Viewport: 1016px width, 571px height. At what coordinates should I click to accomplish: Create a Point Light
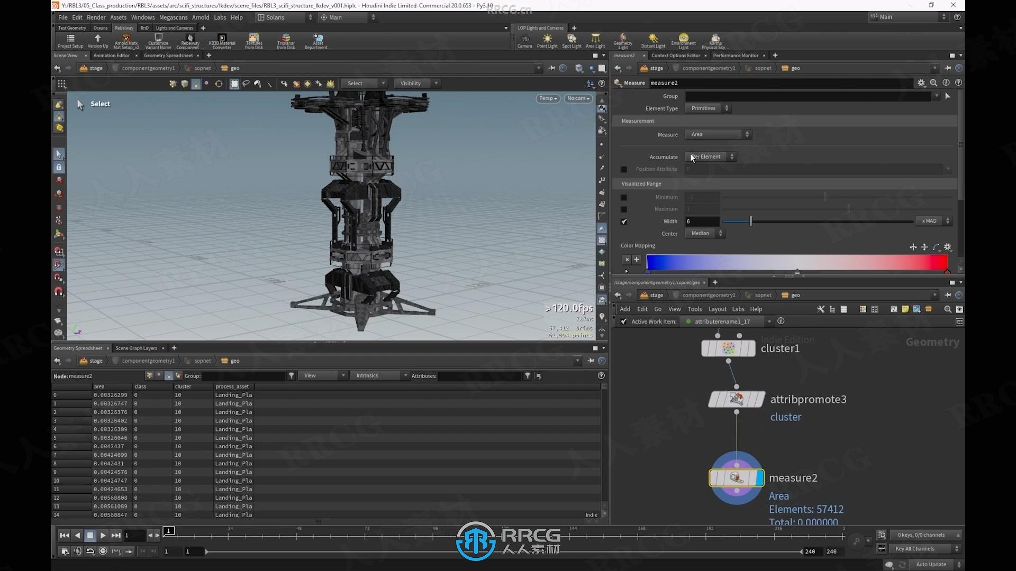point(547,41)
